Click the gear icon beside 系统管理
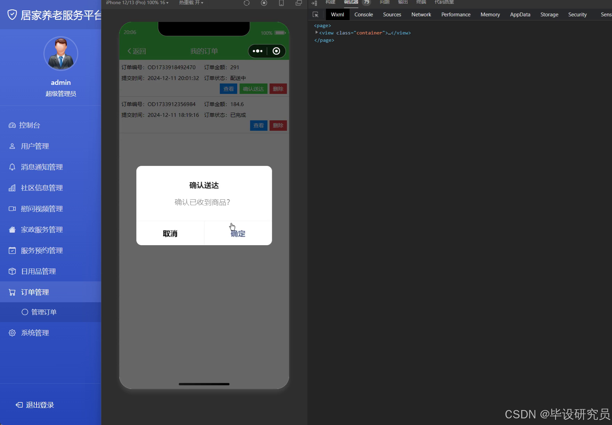This screenshot has height=425, width=612. [12, 333]
